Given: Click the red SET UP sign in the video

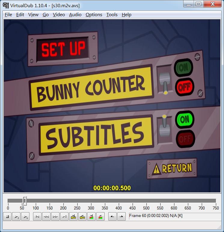Looking at the screenshot, I should click(x=63, y=49).
